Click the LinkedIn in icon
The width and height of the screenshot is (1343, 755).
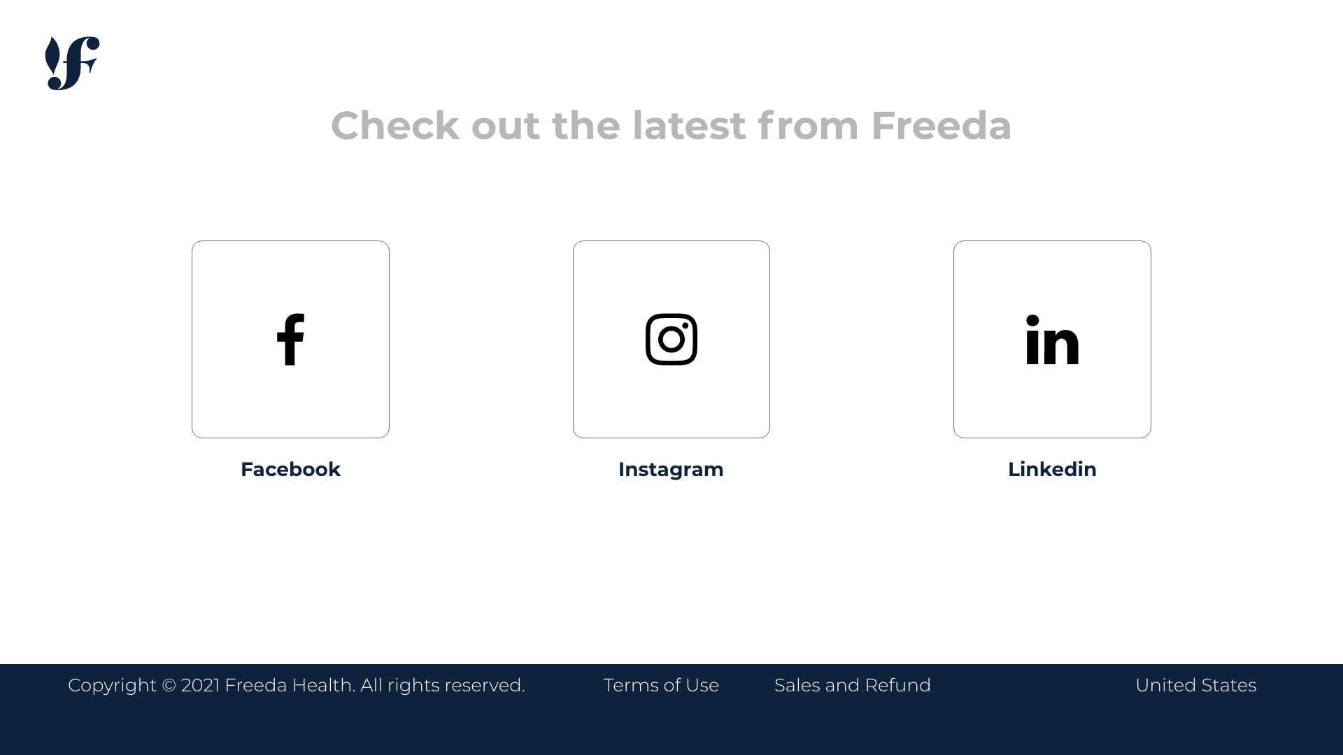pos(1052,340)
